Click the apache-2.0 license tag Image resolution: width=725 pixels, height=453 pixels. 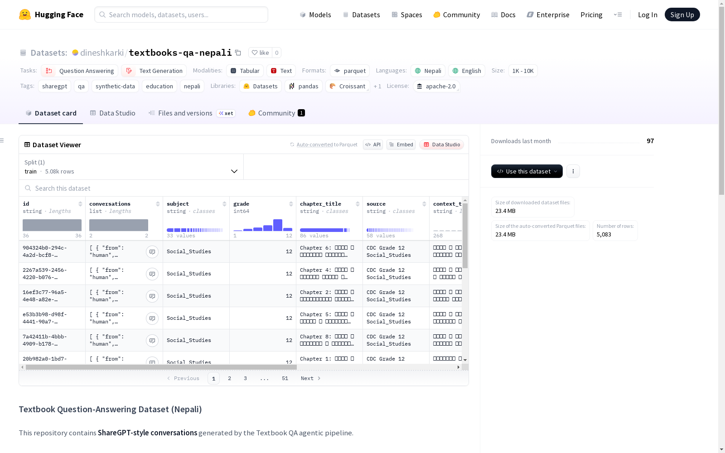pyautogui.click(x=436, y=86)
